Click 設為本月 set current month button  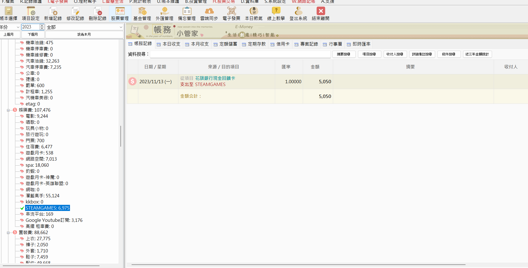(84, 35)
